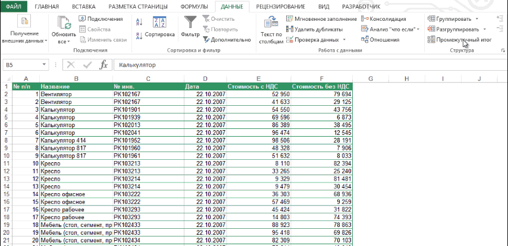Click the Get External Data icon
This screenshot has height=246, width=508.
tap(24, 21)
